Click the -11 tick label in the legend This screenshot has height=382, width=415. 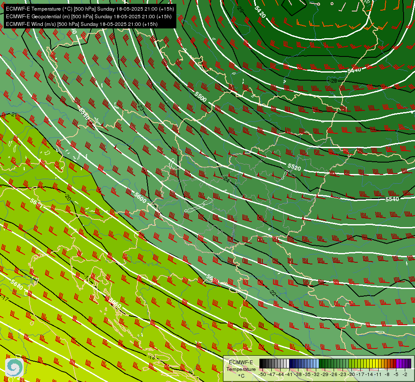378,374
